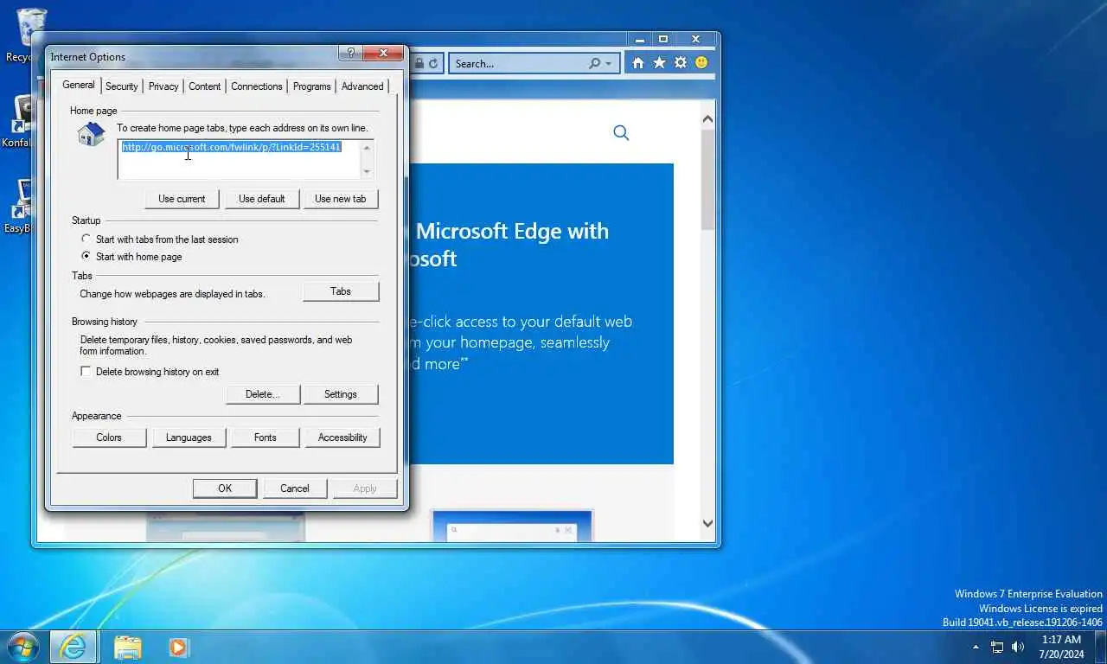1107x664 pixels.
Task: Open the Colors appearance button
Action: click(x=109, y=437)
